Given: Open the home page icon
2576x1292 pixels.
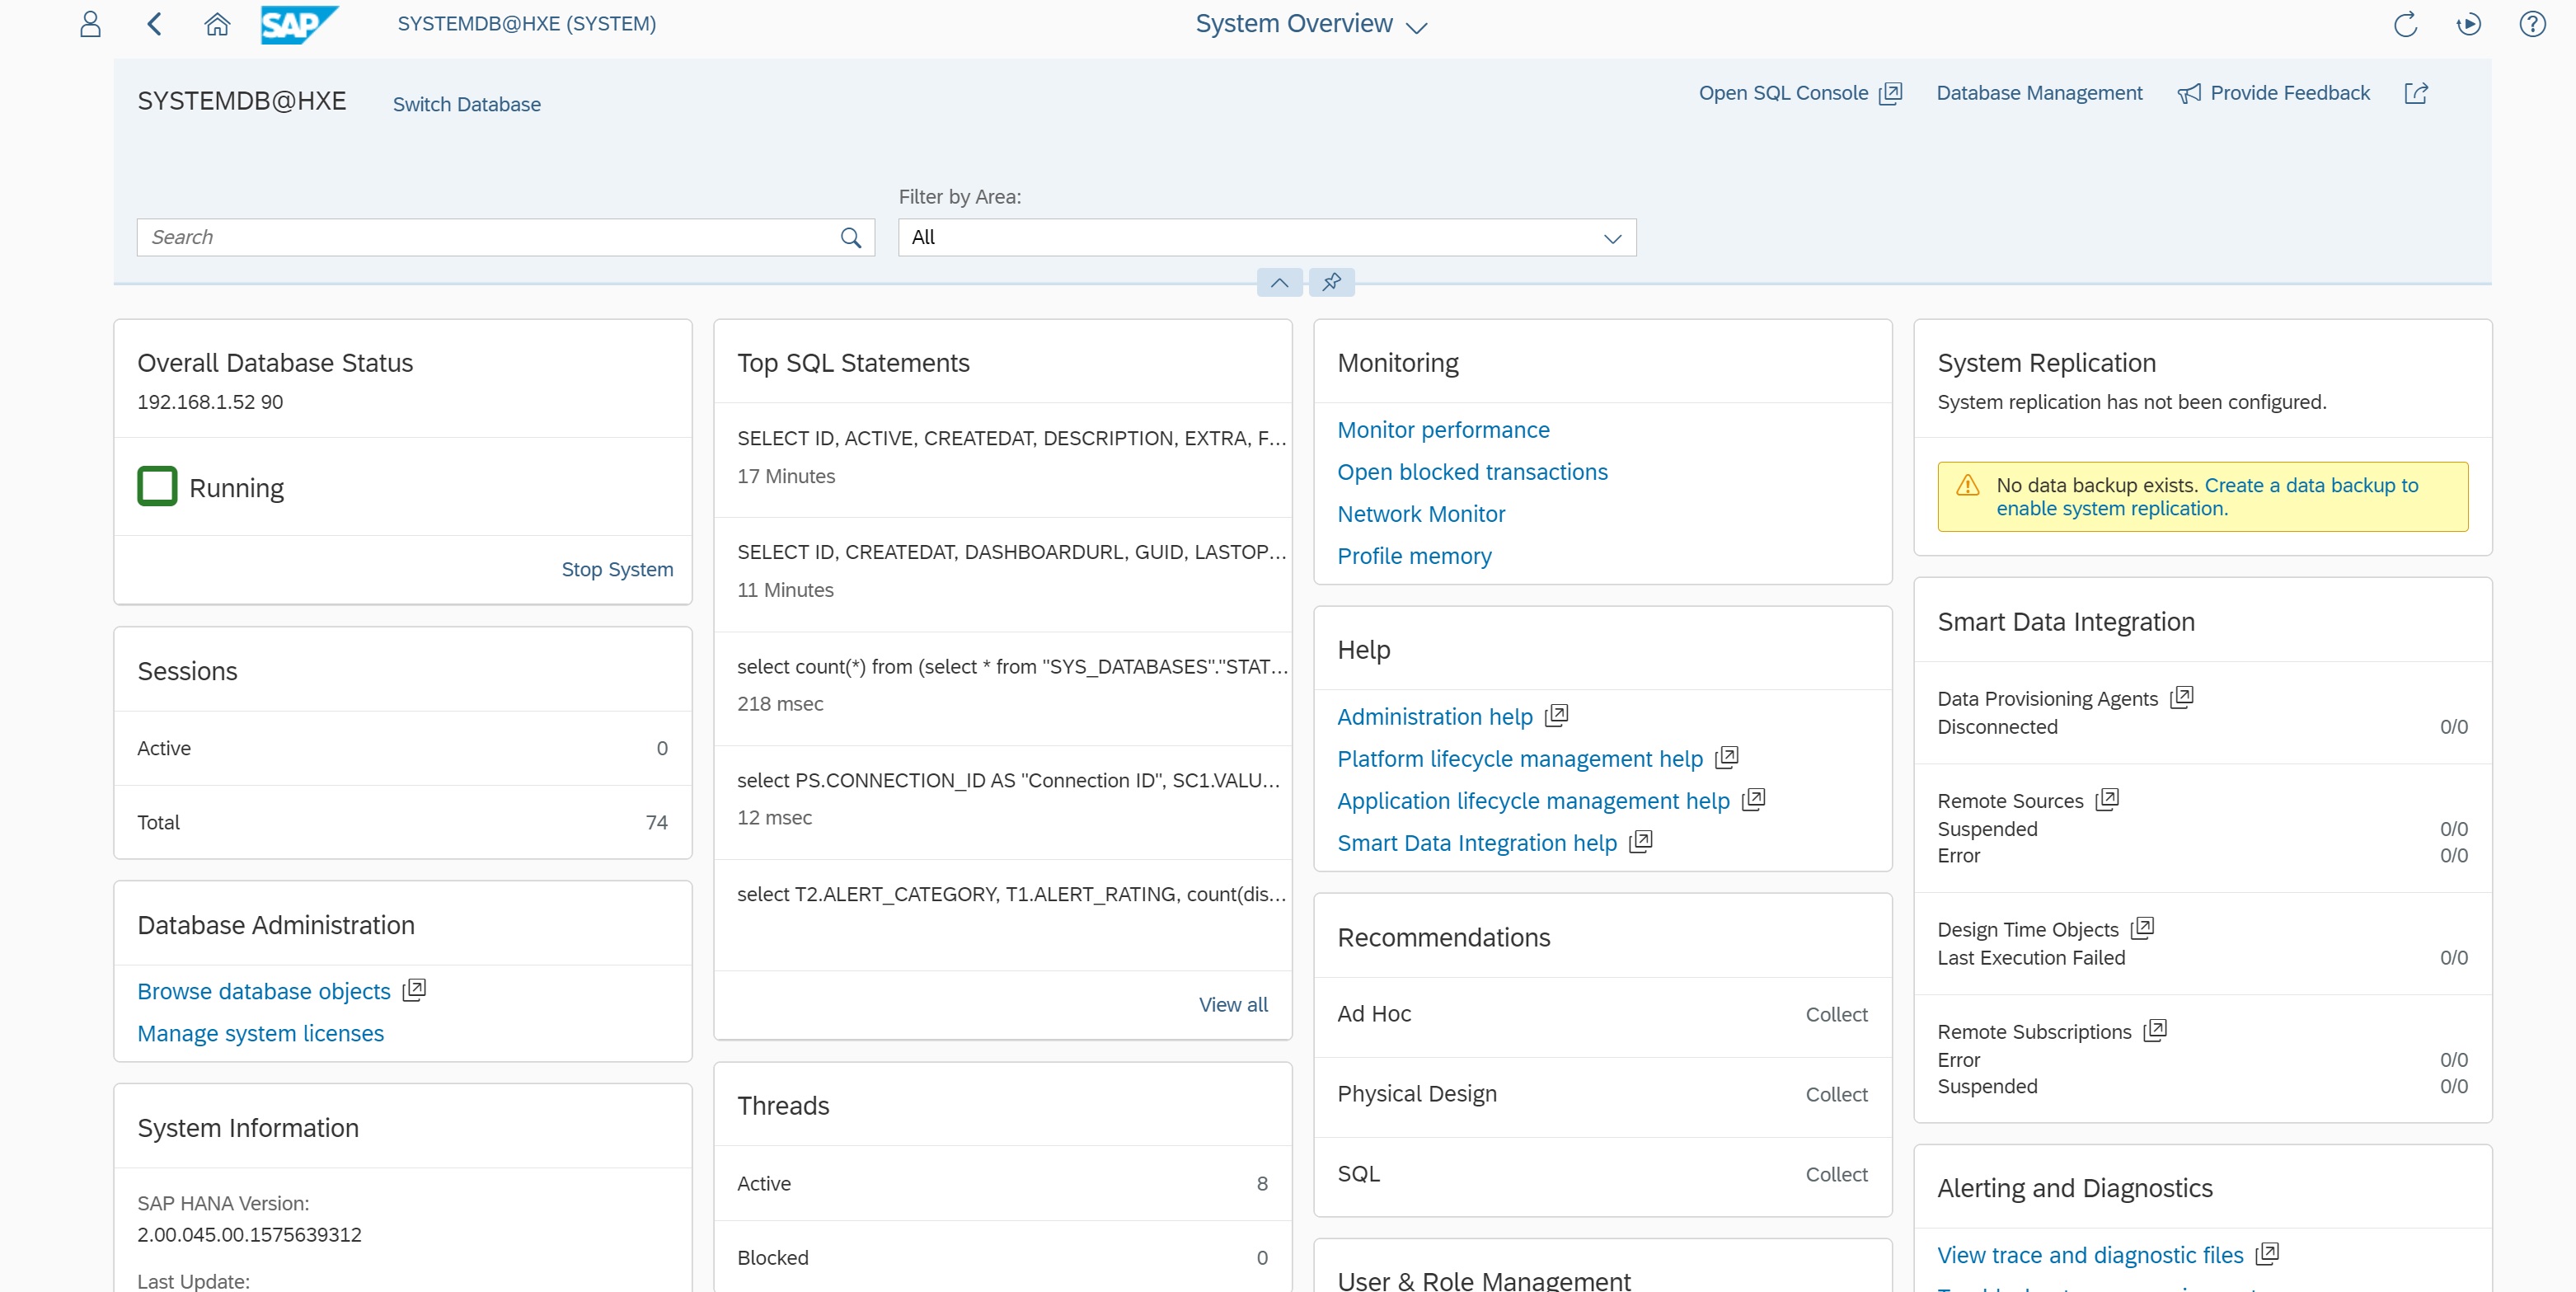Looking at the screenshot, I should point(217,24).
